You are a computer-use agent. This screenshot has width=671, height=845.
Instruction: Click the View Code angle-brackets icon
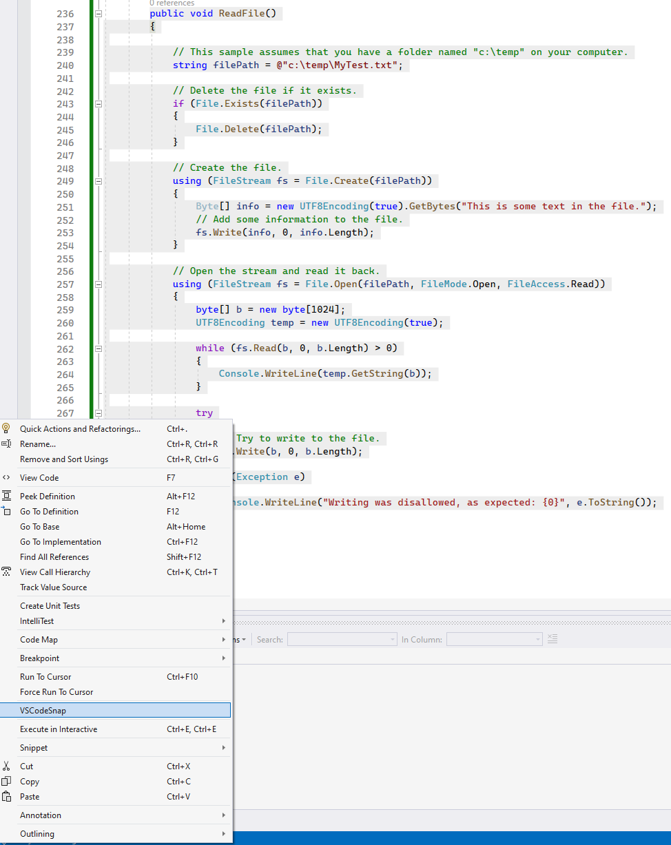point(6,478)
